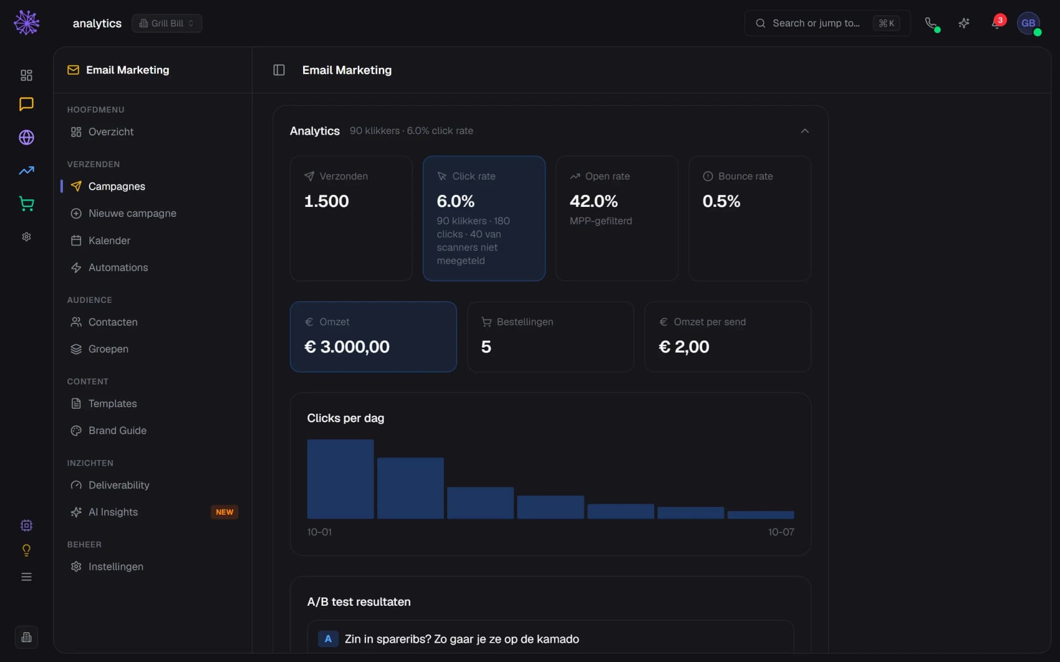Toggle the sidebar panel icon beside Email Marketing
The image size is (1060, 662).
tap(279, 70)
